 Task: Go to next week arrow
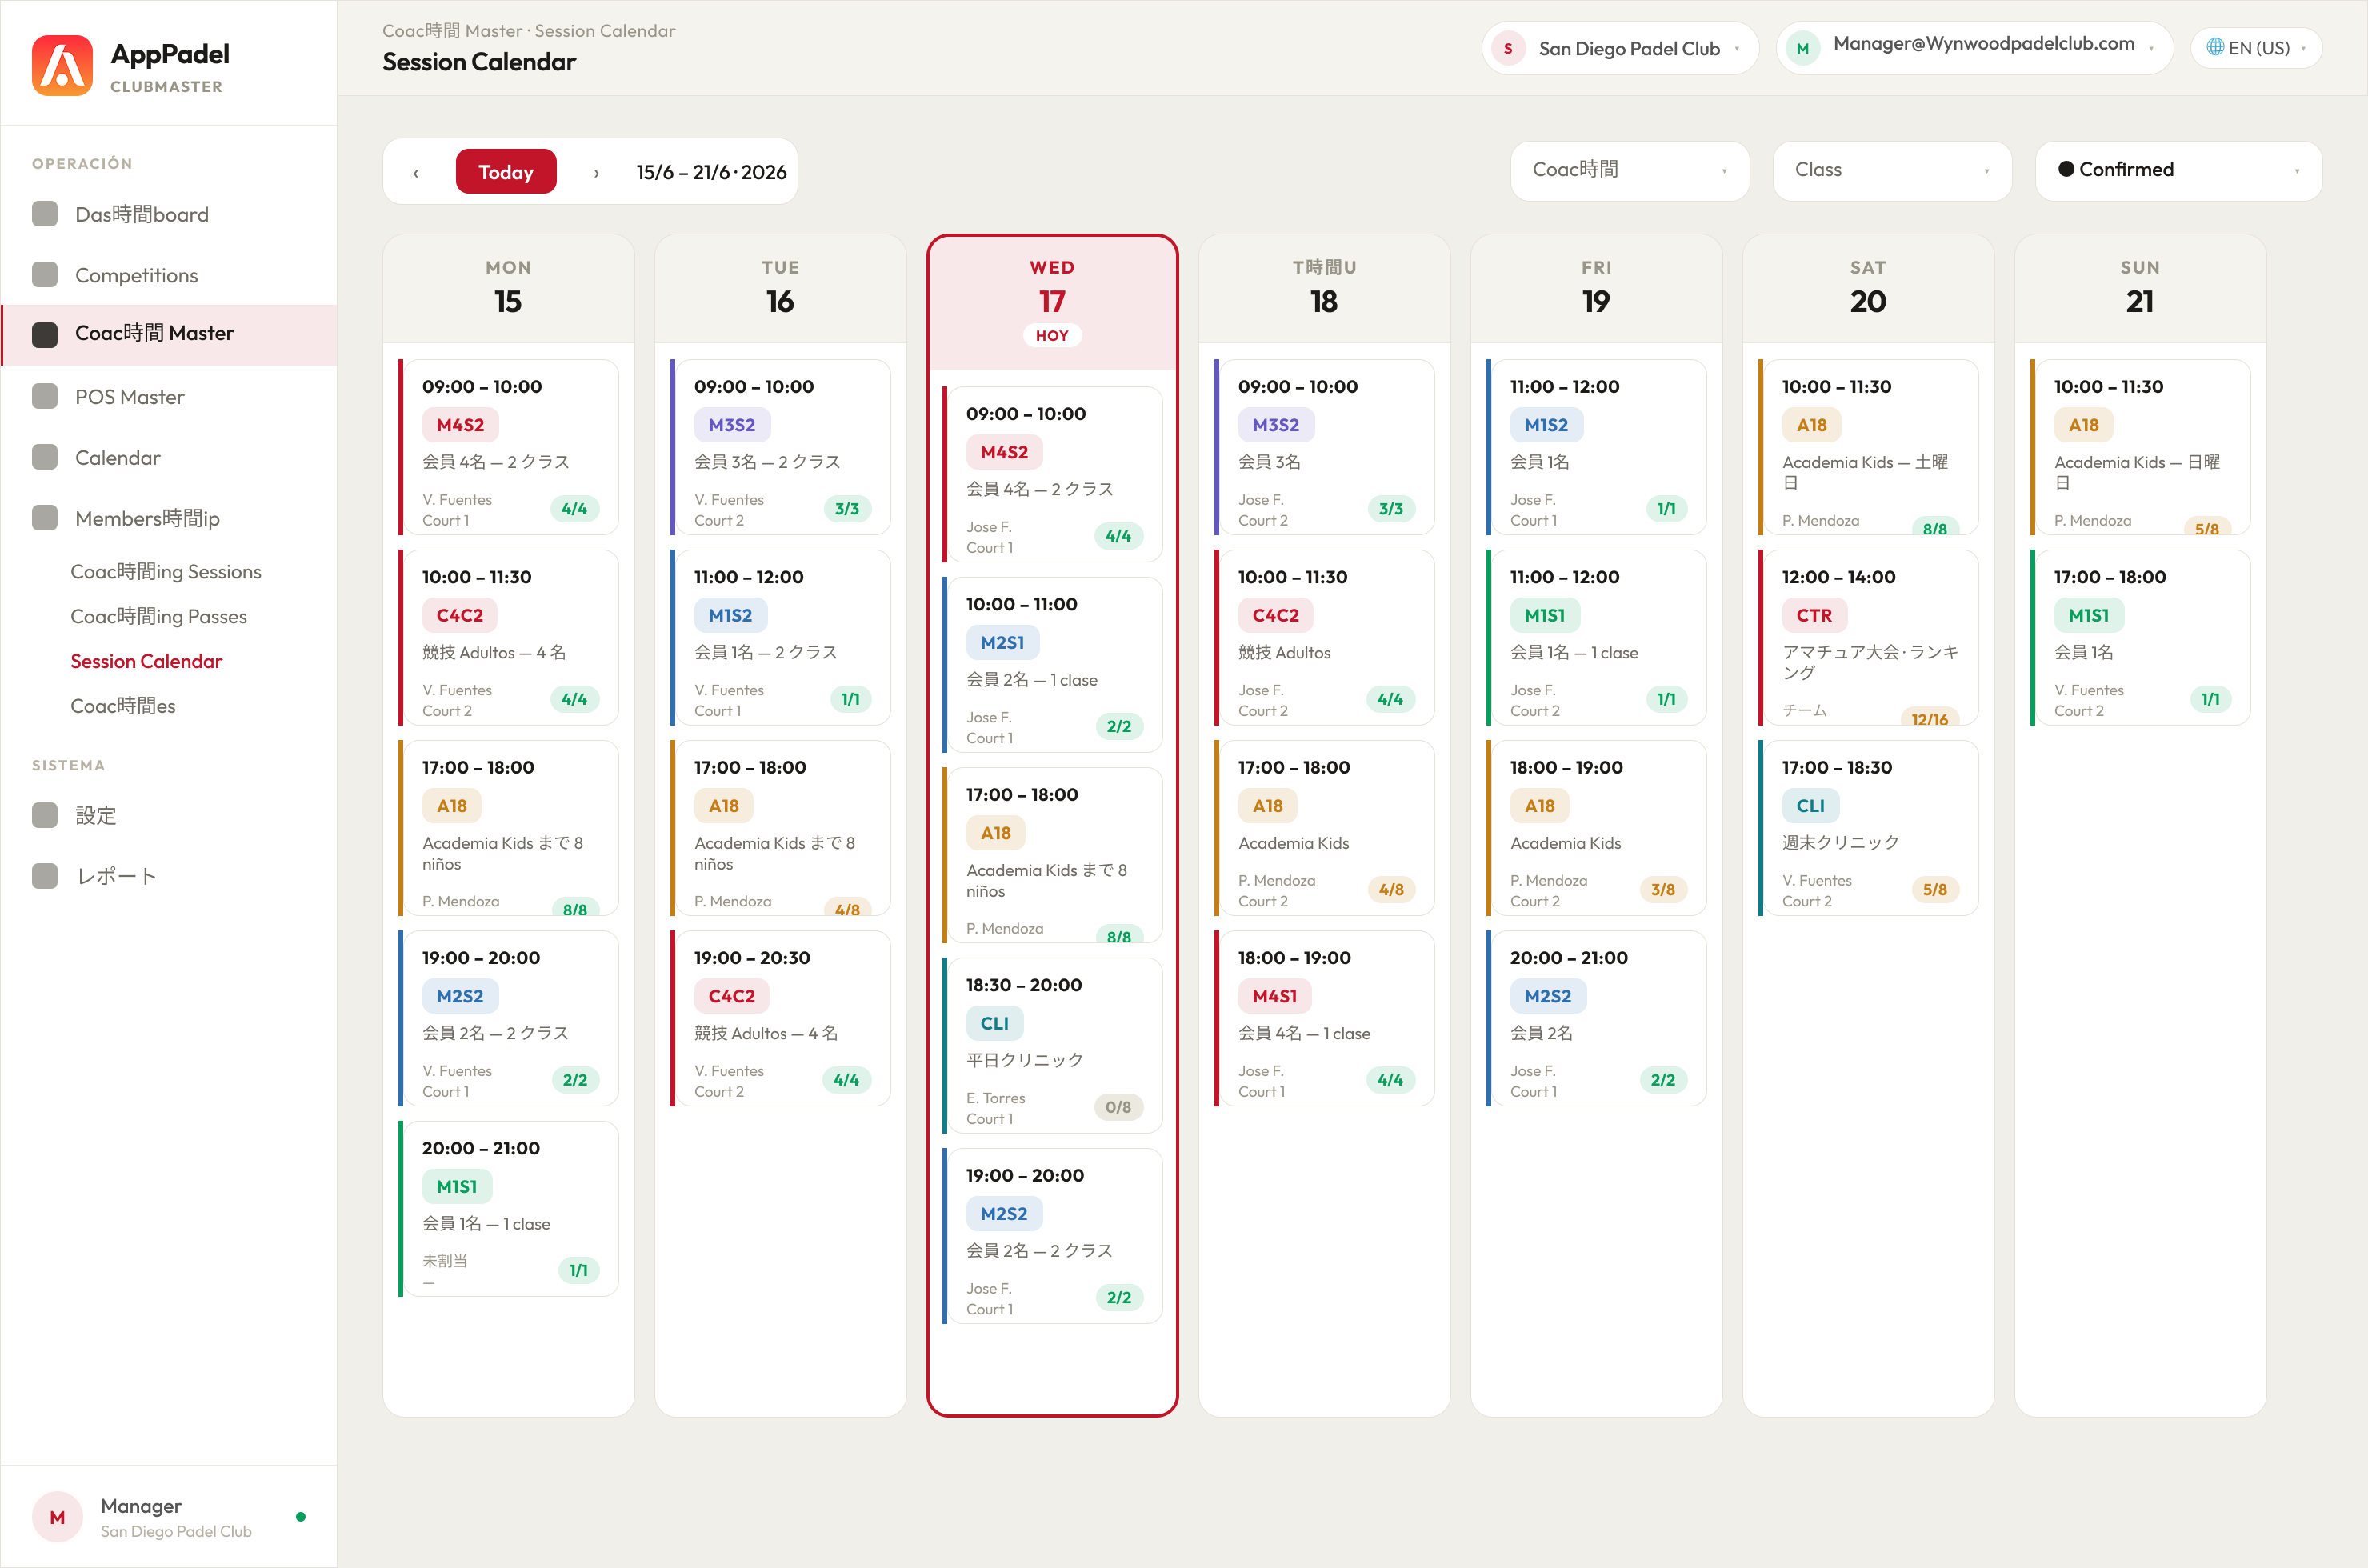click(597, 172)
